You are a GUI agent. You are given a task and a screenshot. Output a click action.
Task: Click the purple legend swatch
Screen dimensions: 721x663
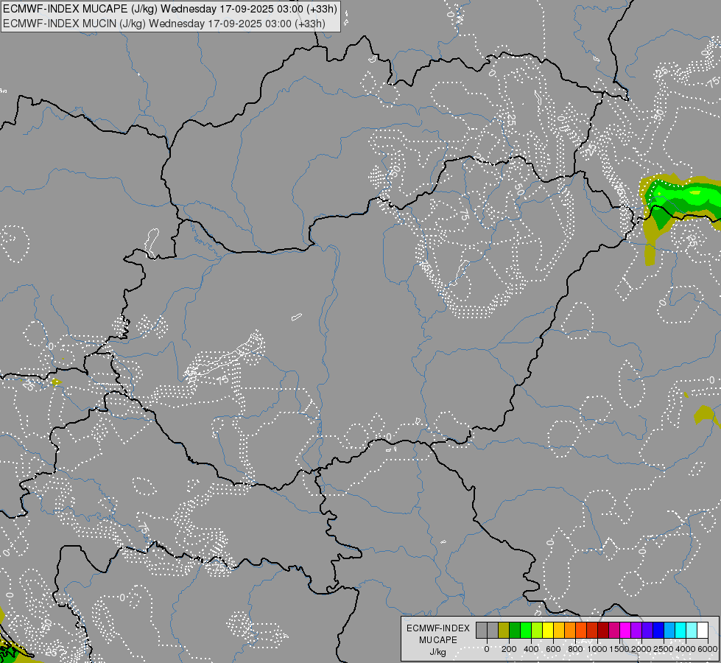(636, 630)
